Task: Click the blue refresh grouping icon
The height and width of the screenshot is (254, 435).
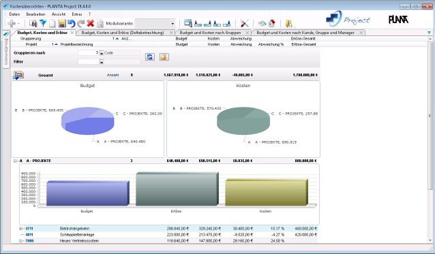Action: click(x=150, y=57)
